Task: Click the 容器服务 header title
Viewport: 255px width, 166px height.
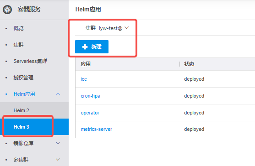Action: click(x=29, y=10)
